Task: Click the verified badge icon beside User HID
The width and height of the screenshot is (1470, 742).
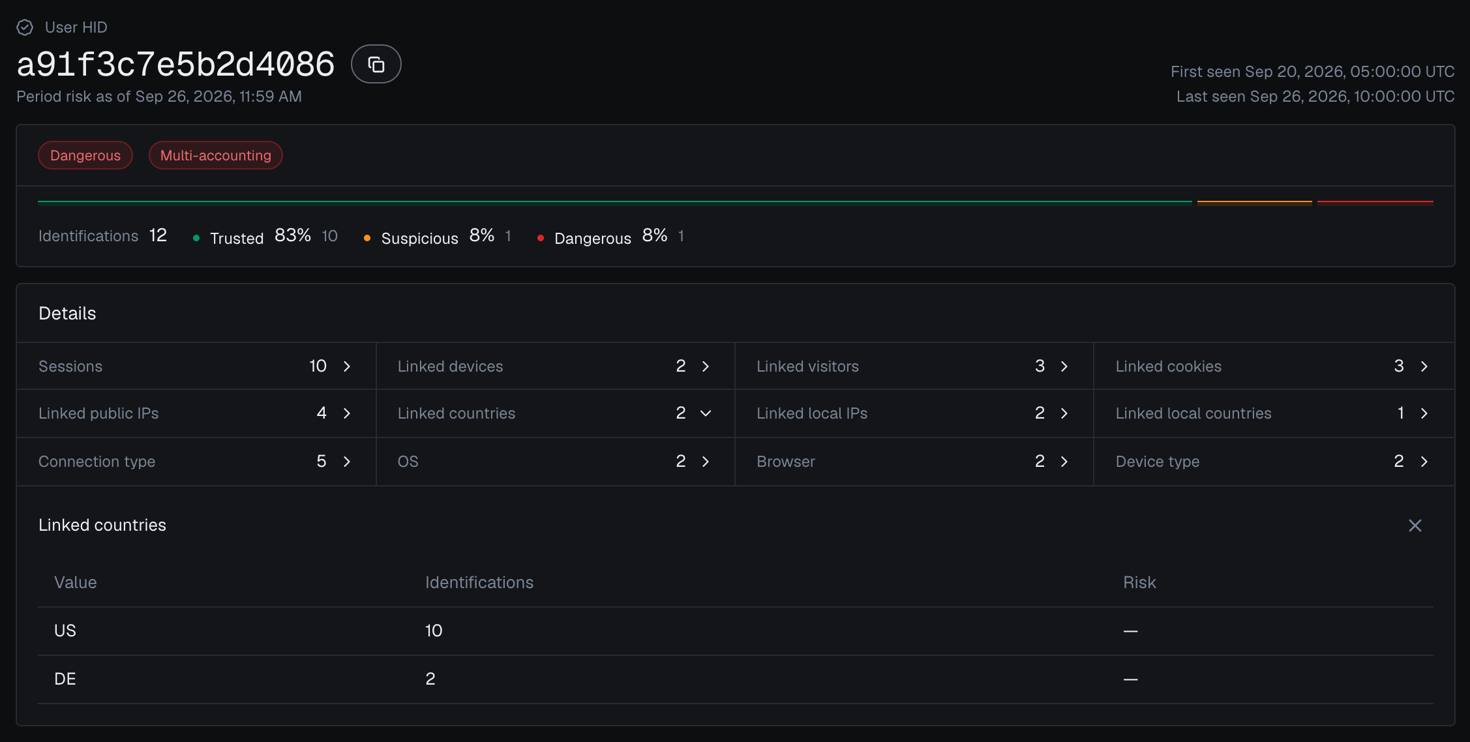Action: point(25,27)
